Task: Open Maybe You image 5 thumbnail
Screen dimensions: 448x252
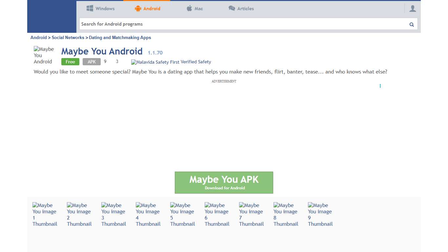Action: [182, 214]
